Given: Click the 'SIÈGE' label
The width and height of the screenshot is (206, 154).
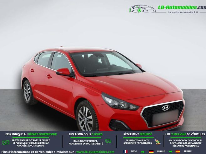Looking at the screenshot, I should (x=134, y=152).
